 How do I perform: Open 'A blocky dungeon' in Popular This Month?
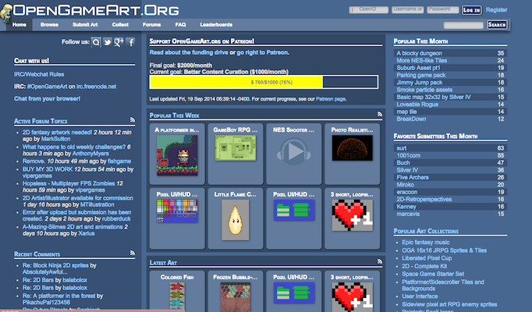point(420,53)
